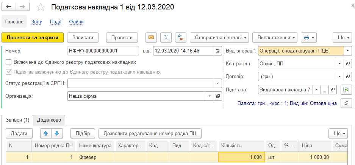This screenshot has height=165, width=355.
Task: Click the Кількість cell 1,000
Action: pyautogui.click(x=242, y=157)
